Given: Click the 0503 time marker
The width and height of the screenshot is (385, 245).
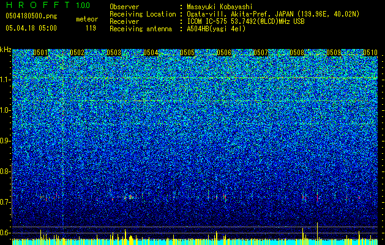Looking at the screenshot, I should point(114,53).
